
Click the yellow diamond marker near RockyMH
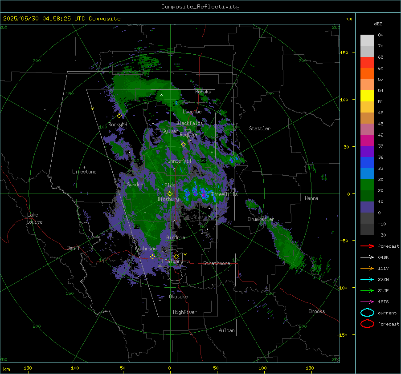click(119, 116)
